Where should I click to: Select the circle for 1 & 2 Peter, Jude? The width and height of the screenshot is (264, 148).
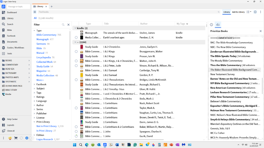76,66
